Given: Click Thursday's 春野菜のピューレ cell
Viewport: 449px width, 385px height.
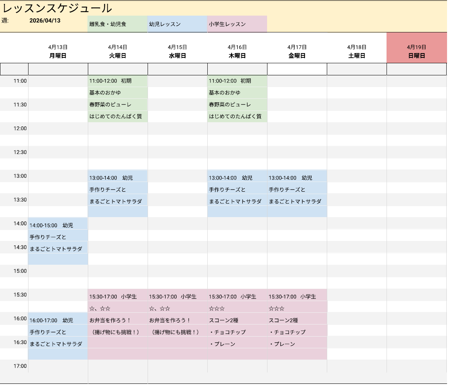Looking at the screenshot, I should [x=237, y=105].
